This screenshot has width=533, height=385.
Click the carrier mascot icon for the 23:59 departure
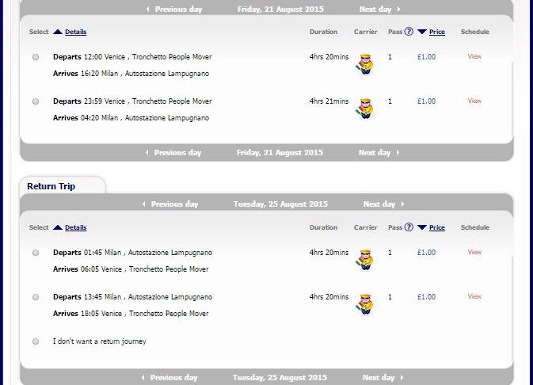coord(365,108)
